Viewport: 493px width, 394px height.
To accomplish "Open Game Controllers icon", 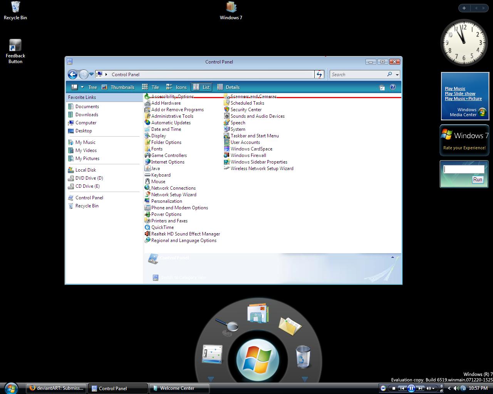I will [x=148, y=155].
